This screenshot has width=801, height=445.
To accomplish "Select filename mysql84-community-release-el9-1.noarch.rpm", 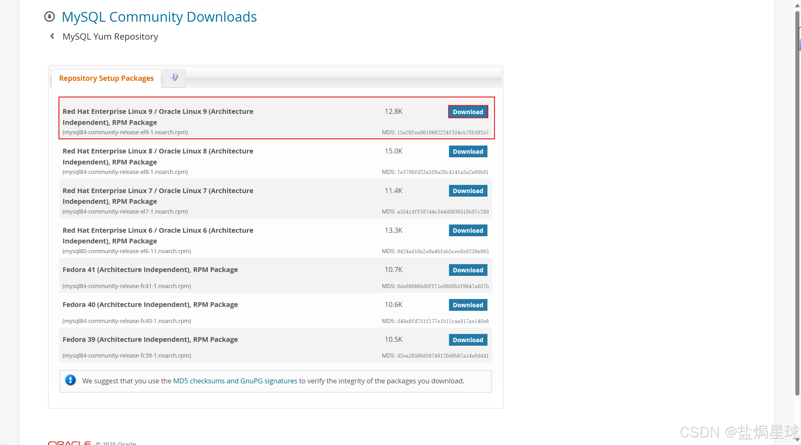I will tap(125, 132).
